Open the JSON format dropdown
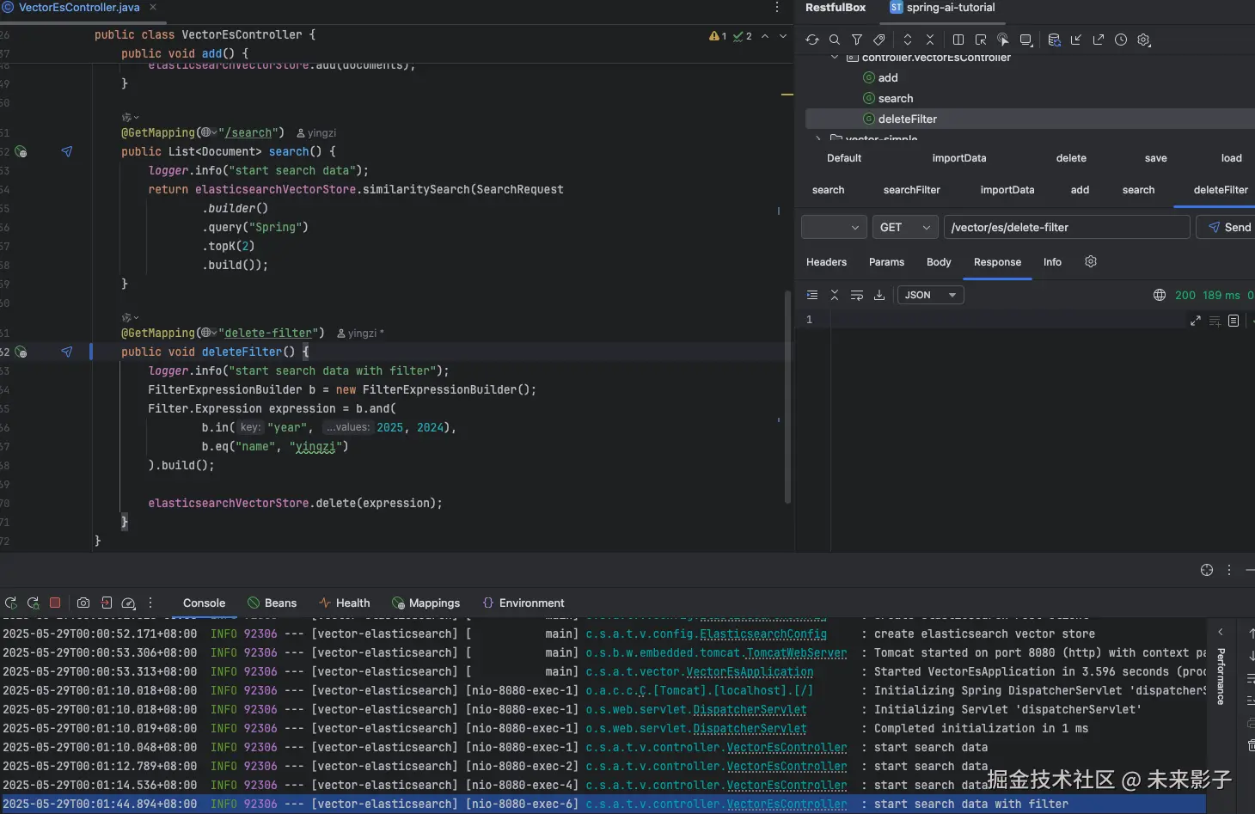Screen dimensions: 1255x814 pos(930,295)
